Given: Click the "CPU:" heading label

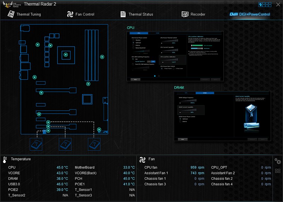Looking at the screenshot, I should click(x=131, y=28).
